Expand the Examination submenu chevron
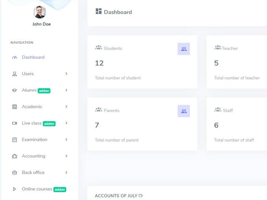This screenshot has height=200, width=267. pyautogui.click(x=66, y=140)
